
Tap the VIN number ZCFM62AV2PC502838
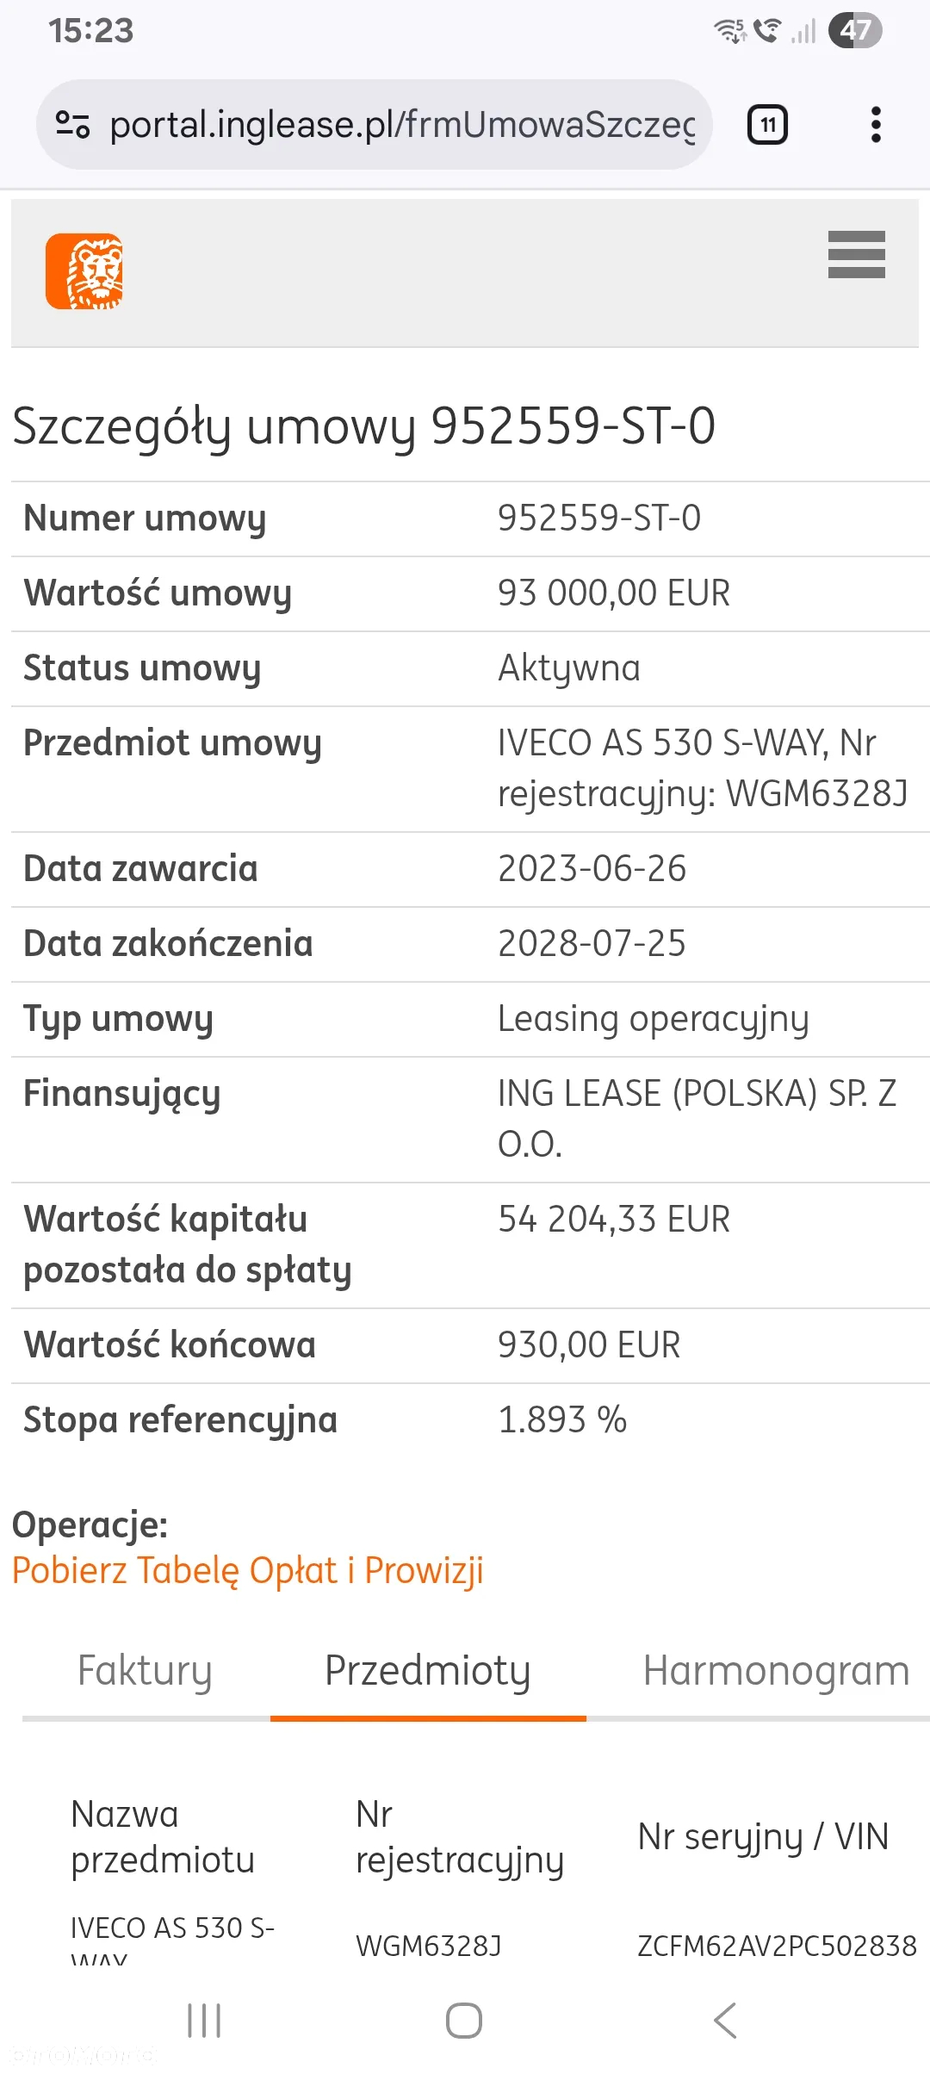777,1946
